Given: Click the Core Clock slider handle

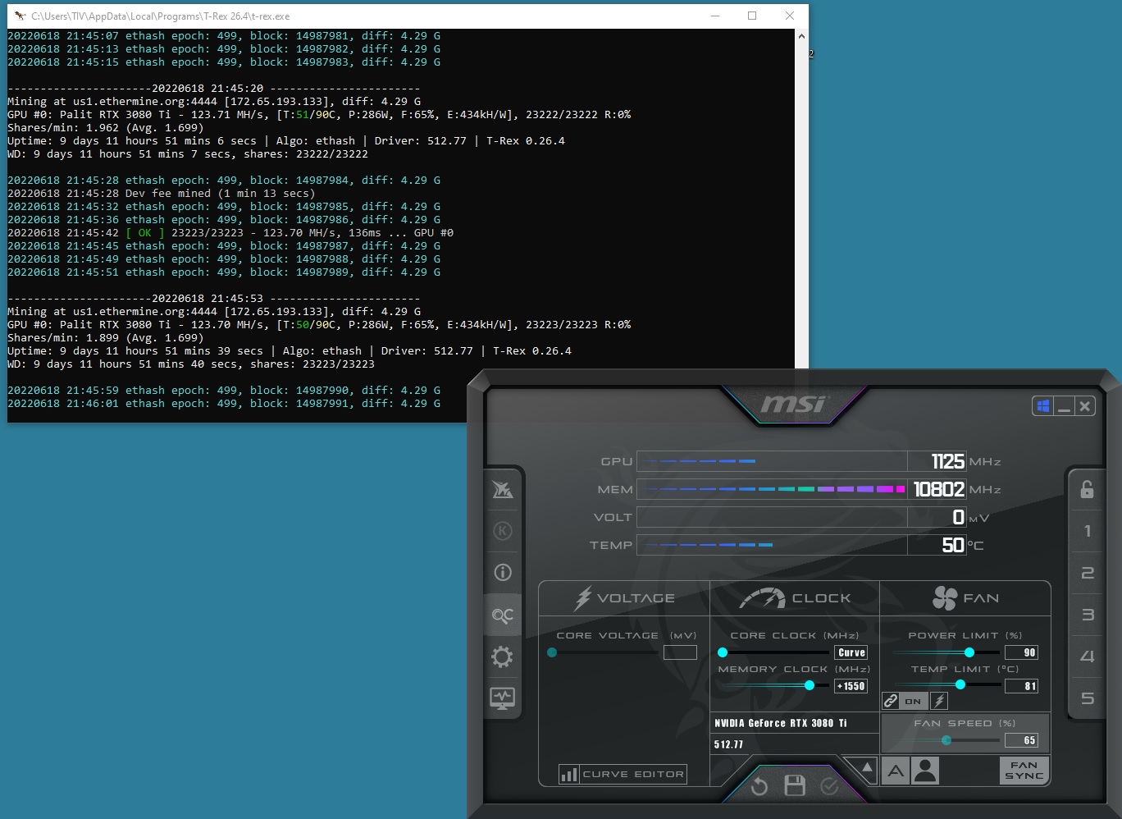Looking at the screenshot, I should point(723,652).
